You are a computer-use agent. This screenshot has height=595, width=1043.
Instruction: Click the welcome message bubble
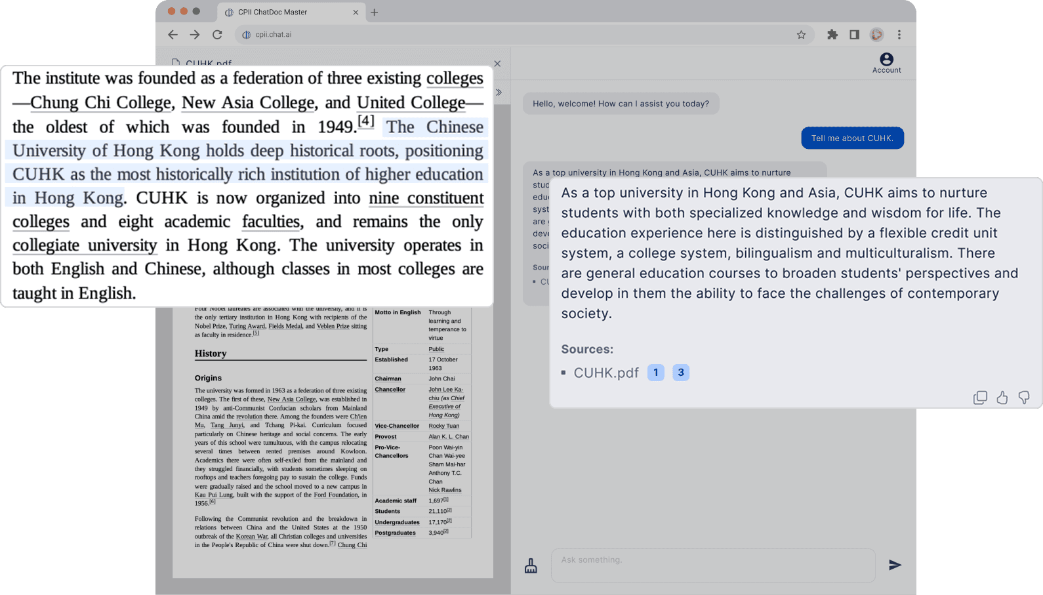tap(621, 104)
